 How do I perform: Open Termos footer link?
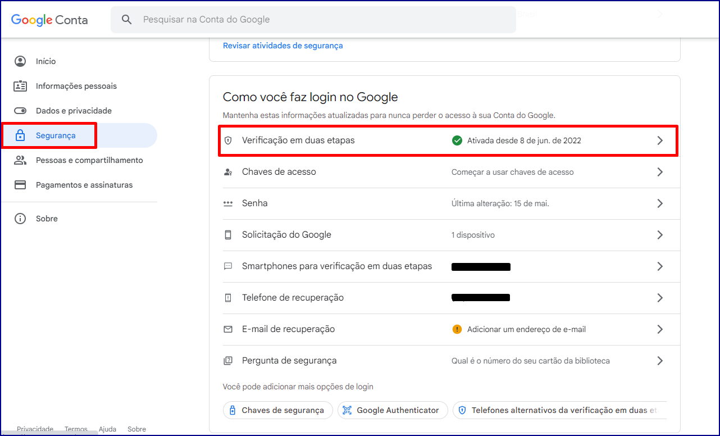point(76,429)
